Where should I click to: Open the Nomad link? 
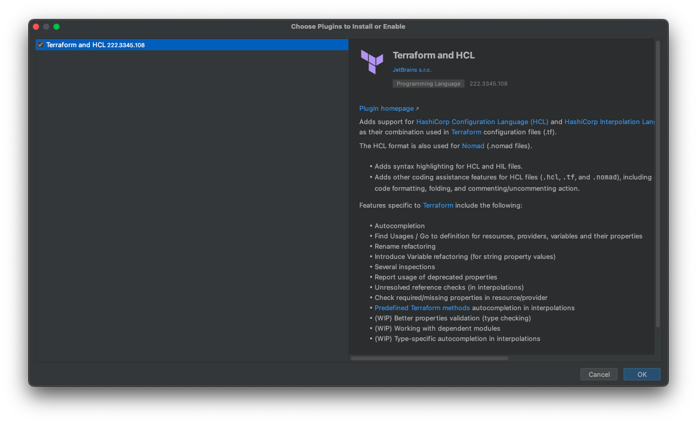coord(473,146)
